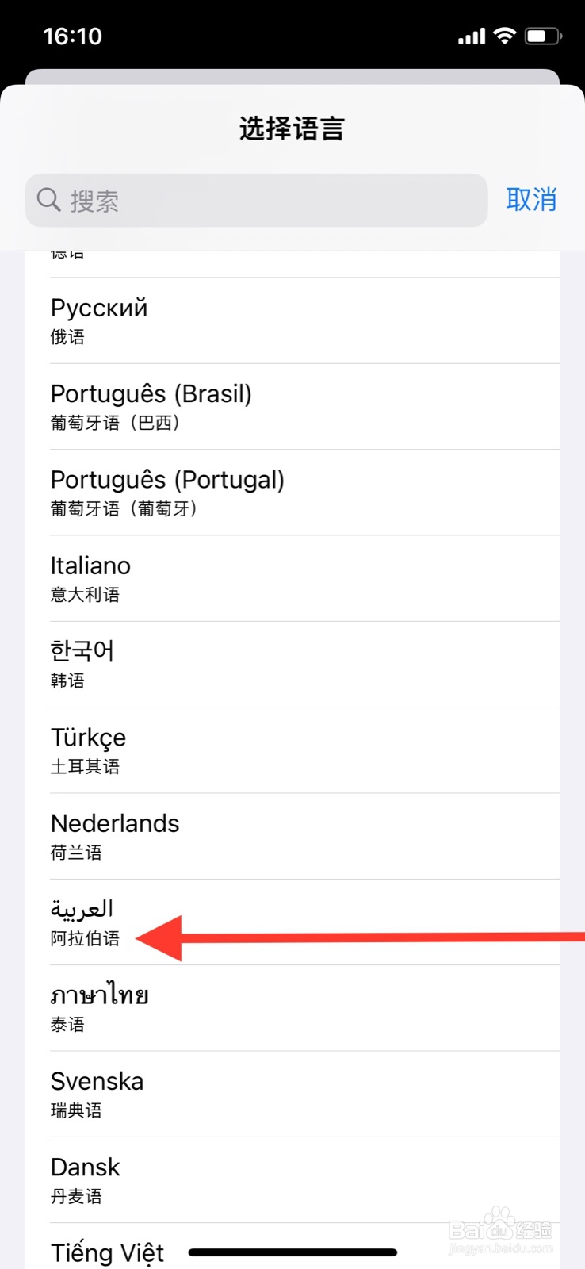Tap the 选择语言 sheet title
The height and width of the screenshot is (1269, 585).
[x=292, y=128]
